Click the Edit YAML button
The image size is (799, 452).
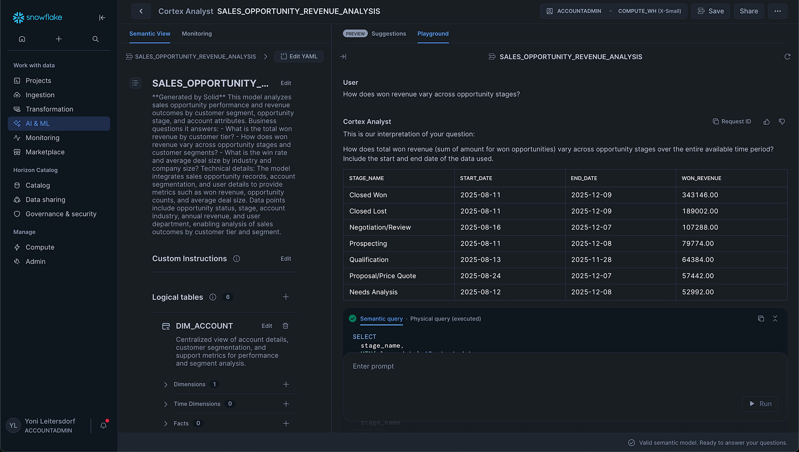(299, 57)
